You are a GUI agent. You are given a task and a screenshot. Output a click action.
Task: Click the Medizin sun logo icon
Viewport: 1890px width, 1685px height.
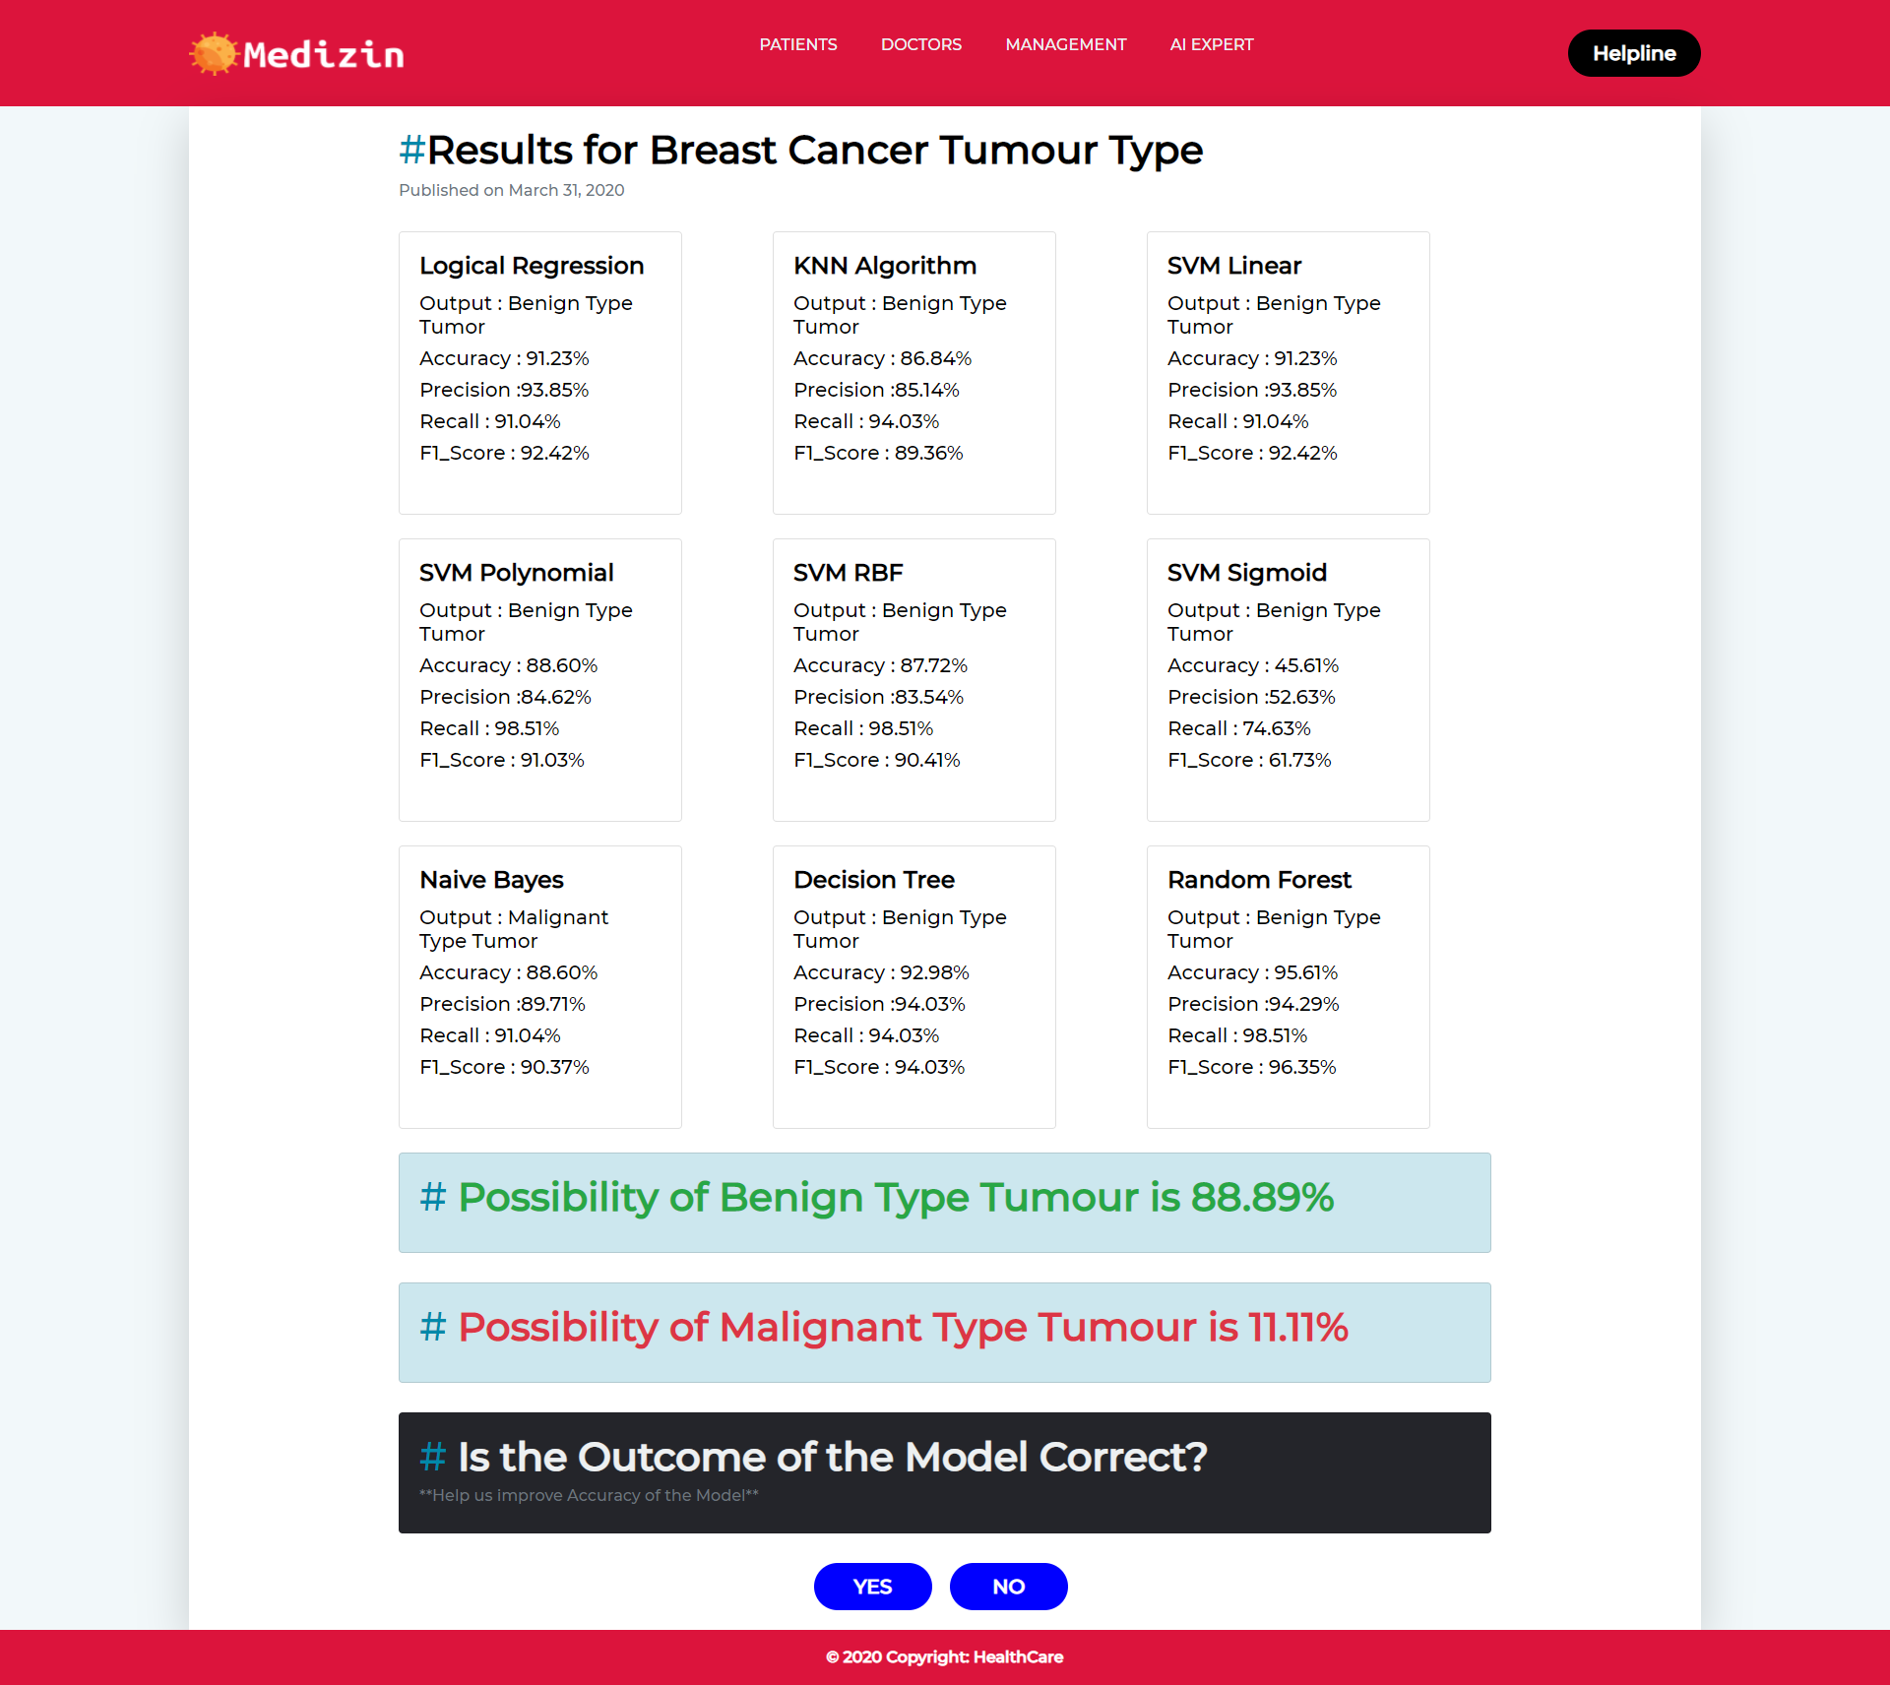point(214,53)
